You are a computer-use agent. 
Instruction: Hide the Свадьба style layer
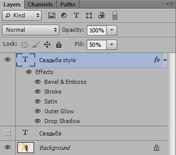[8, 60]
